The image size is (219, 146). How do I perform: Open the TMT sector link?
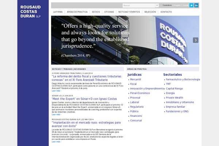[x=168, y=84]
